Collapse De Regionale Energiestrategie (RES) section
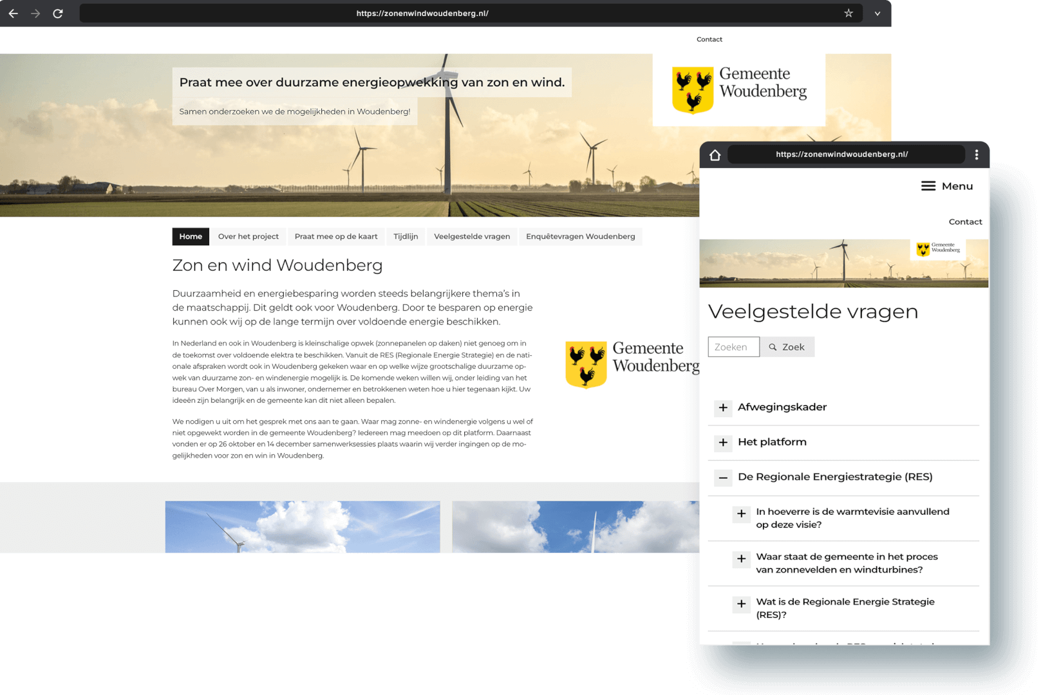This screenshot has width=1043, height=695. [724, 477]
